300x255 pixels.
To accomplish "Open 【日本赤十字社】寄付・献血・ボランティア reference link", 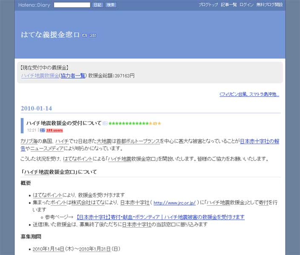I will point(160,217).
